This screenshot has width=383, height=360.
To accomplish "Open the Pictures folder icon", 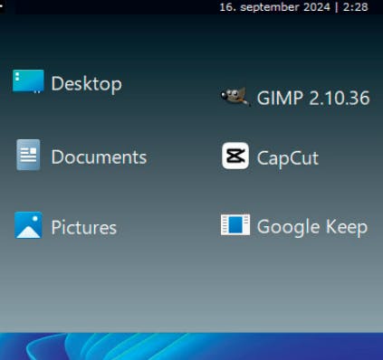I will (x=28, y=225).
